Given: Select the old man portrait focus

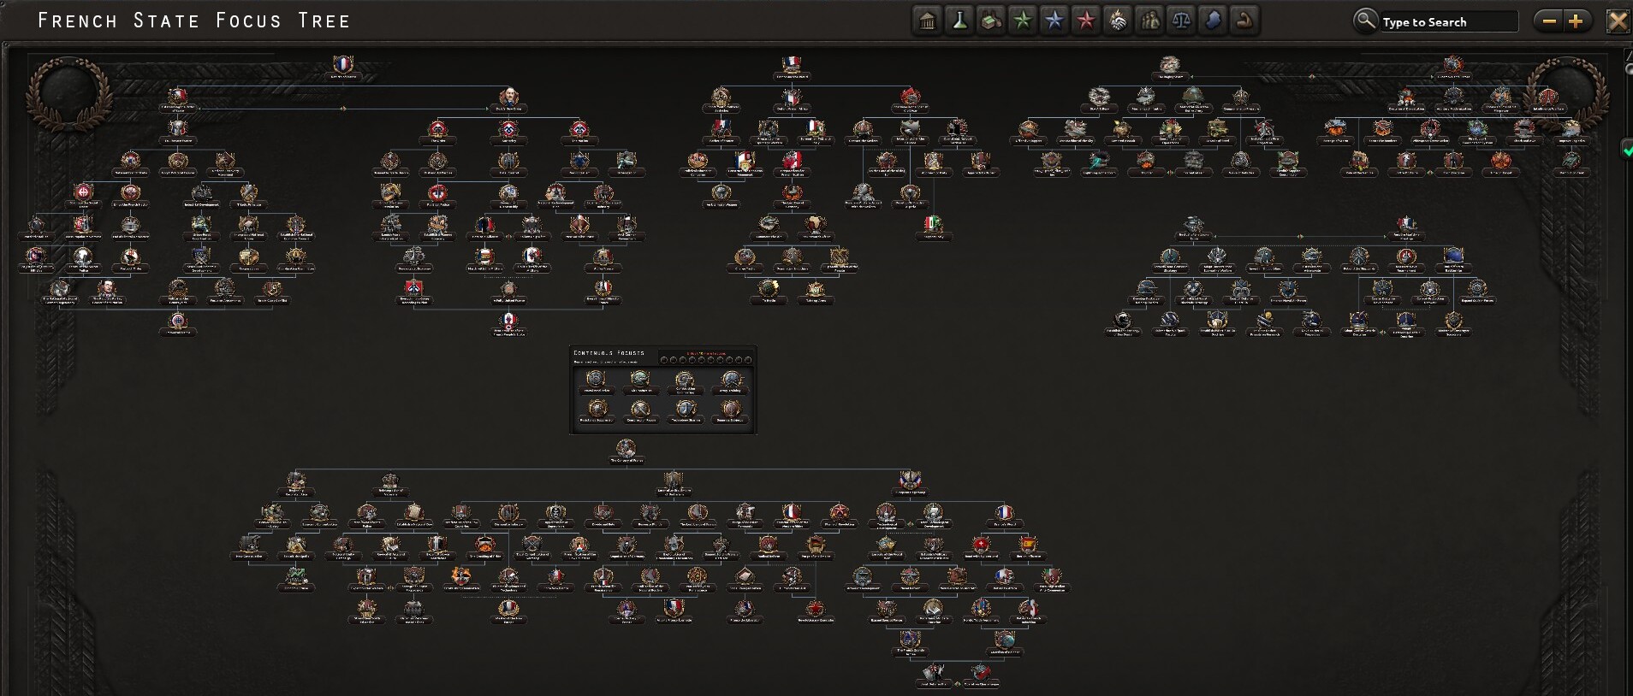Looking at the screenshot, I should (x=508, y=98).
